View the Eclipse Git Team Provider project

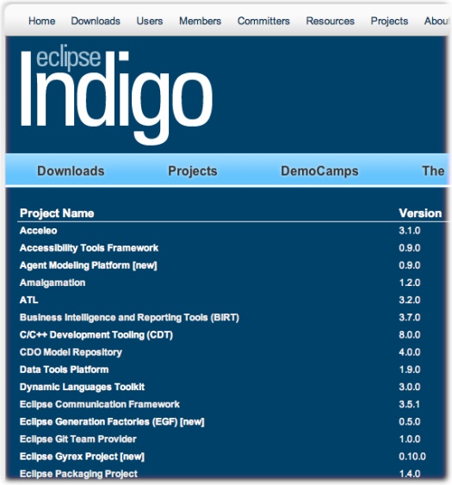coord(77,439)
